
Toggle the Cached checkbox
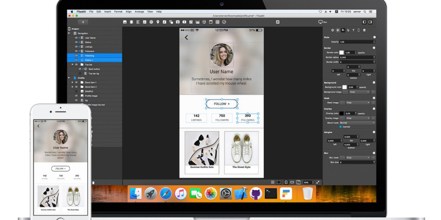(340, 127)
